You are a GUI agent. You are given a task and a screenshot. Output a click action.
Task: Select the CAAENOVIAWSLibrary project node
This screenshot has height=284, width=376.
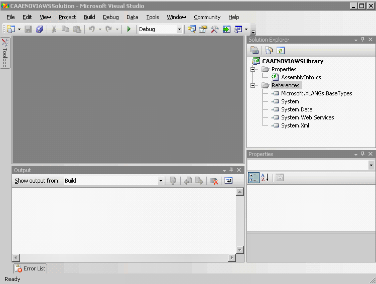click(293, 61)
